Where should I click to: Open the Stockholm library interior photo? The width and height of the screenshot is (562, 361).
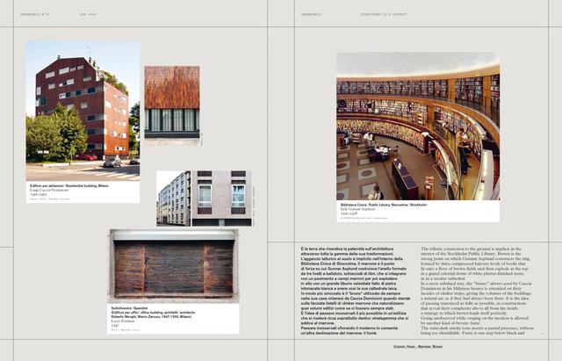pyautogui.click(x=417, y=126)
